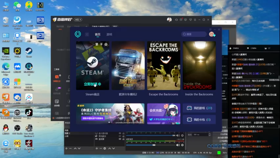This screenshot has height=158, width=280.
Task: Open upper mixer channel settings gear
Action: pos(182,136)
